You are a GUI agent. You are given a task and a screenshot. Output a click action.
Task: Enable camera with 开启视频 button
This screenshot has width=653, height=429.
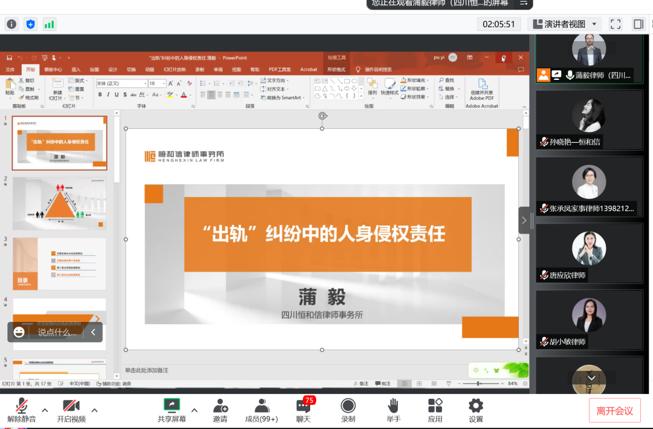[71, 410]
